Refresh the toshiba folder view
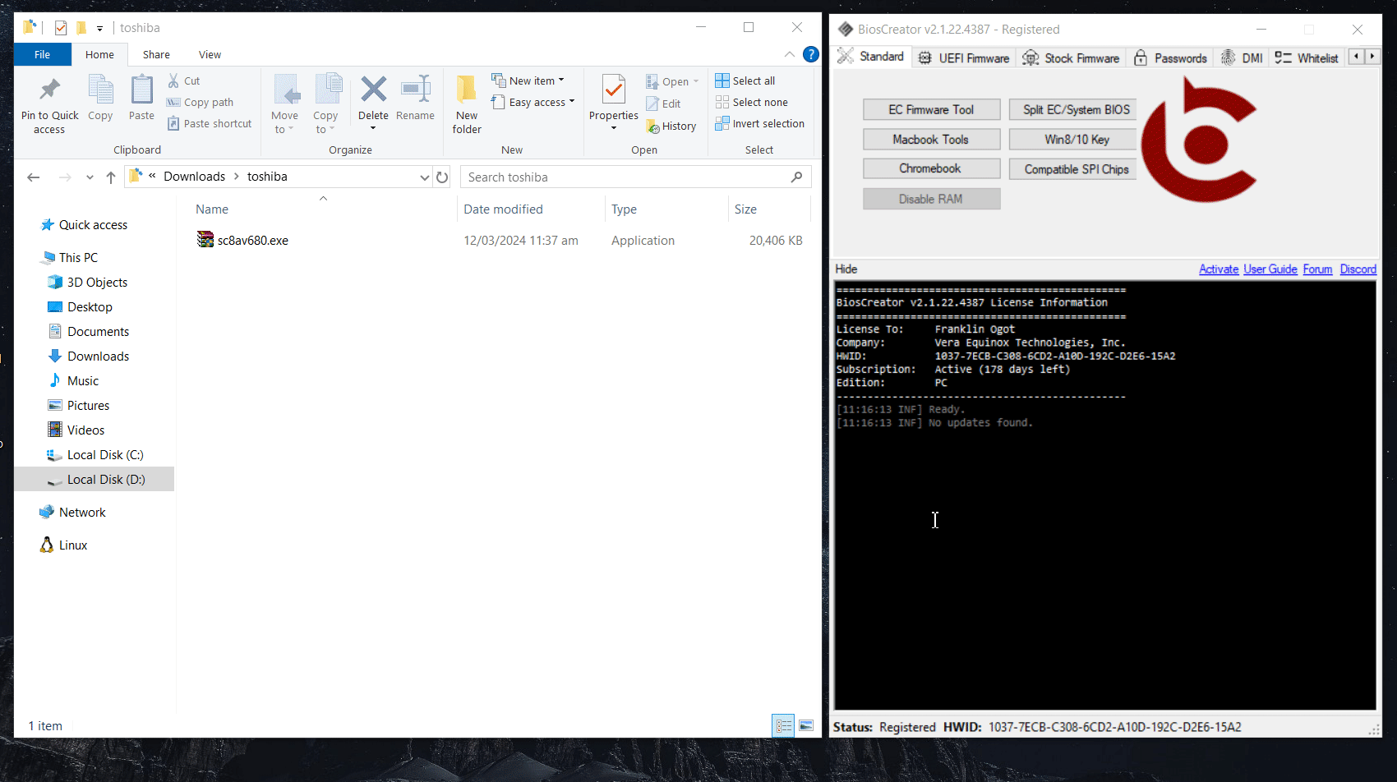The height and width of the screenshot is (782, 1397). click(442, 177)
